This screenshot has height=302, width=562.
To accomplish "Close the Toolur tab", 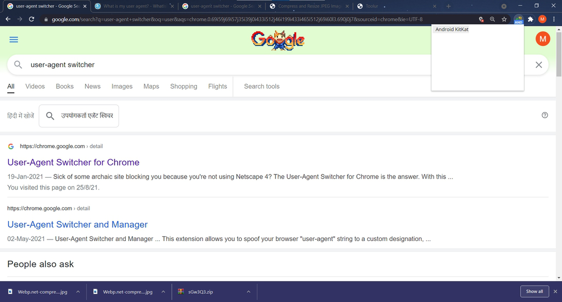I will pyautogui.click(x=435, y=6).
